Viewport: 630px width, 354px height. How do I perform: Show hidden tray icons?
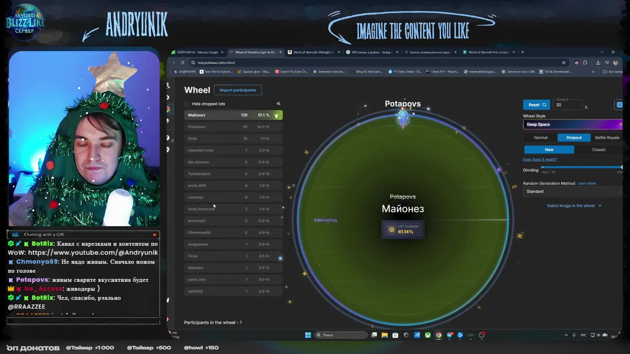(566, 335)
